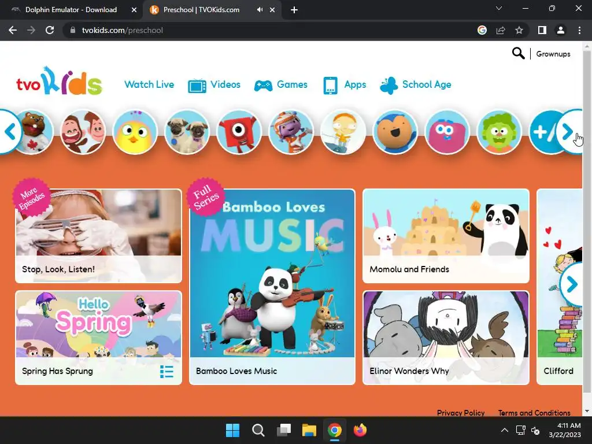Select the plus-divide math symbols circle
Image resolution: width=592 pixels, height=444 pixels.
(543, 132)
